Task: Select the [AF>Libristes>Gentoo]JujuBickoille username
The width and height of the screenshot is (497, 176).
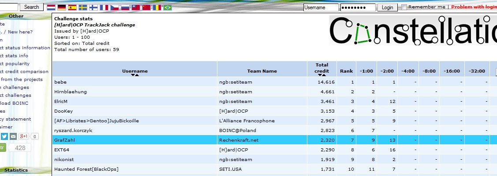Action: click(96, 121)
